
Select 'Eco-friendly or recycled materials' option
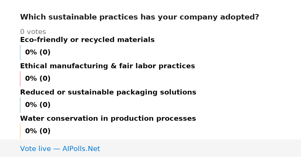click(87, 40)
